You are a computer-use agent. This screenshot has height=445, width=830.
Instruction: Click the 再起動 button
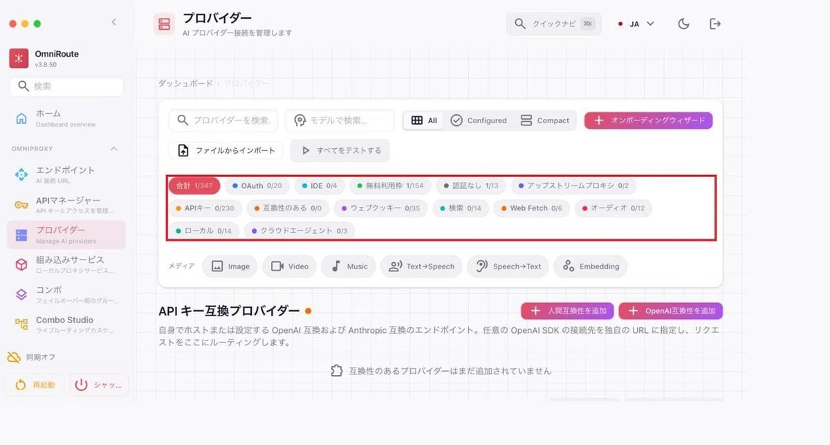click(35, 385)
